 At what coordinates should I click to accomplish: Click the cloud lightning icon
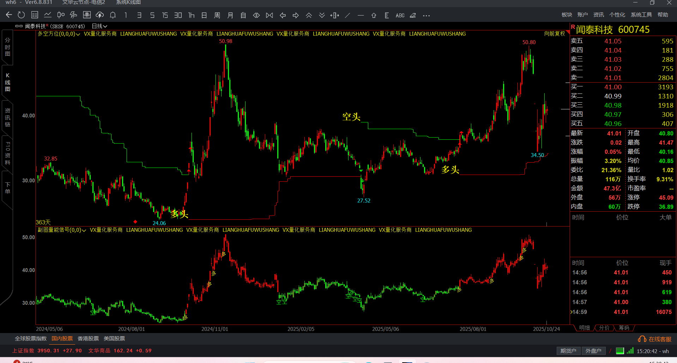[x=100, y=15]
